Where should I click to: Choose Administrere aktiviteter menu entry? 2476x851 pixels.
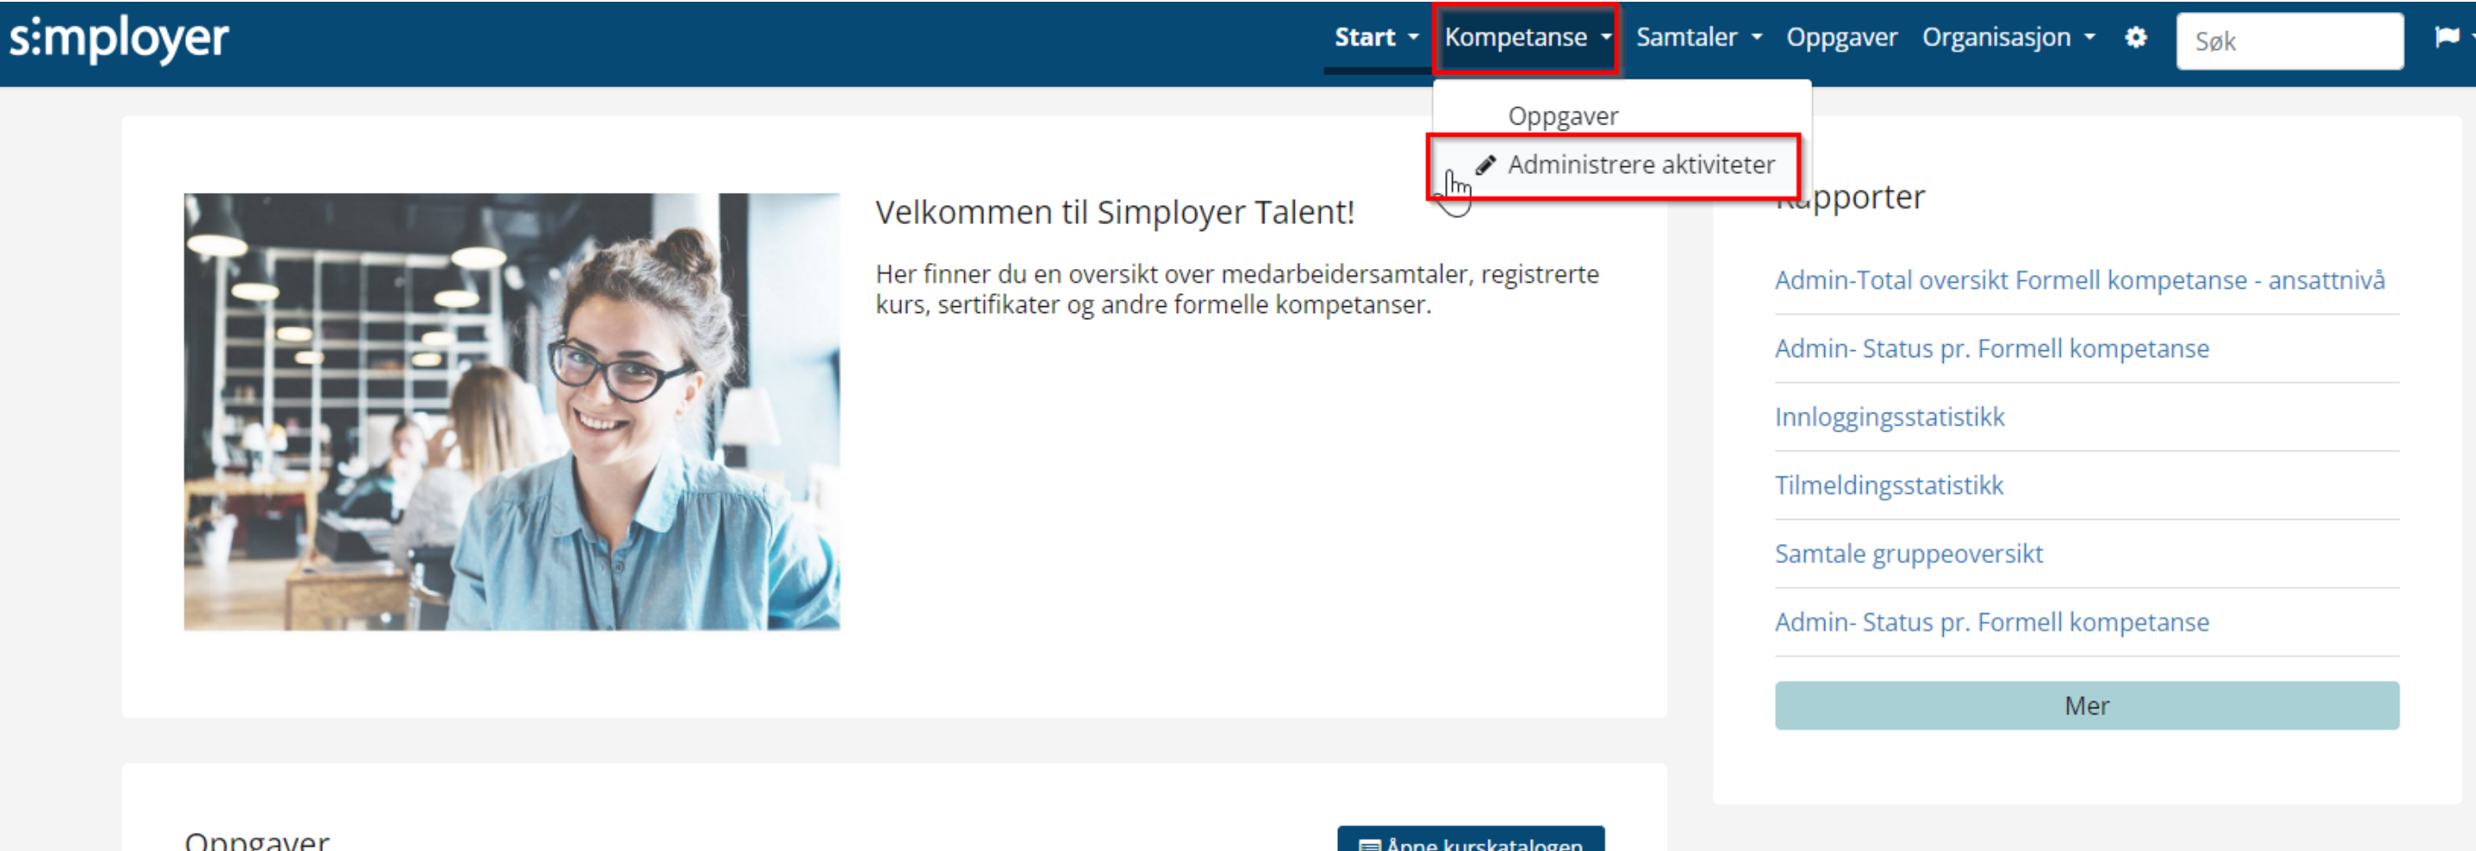tap(1614, 165)
